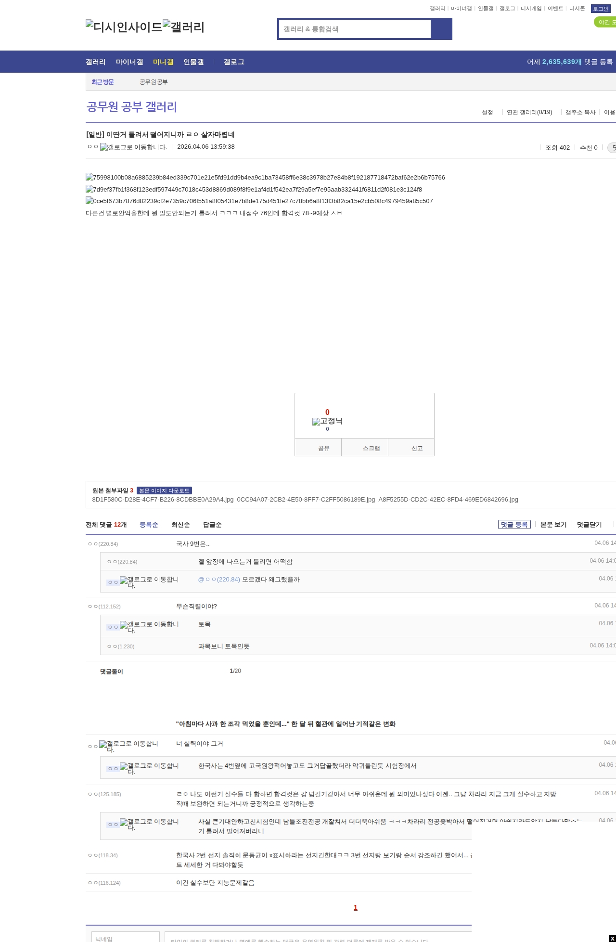The height and width of the screenshot is (942, 616).
Task: Report the post with 신고
Action: [411, 448]
